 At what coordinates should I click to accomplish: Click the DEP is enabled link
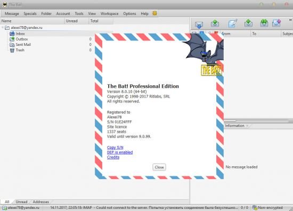coord(120,152)
